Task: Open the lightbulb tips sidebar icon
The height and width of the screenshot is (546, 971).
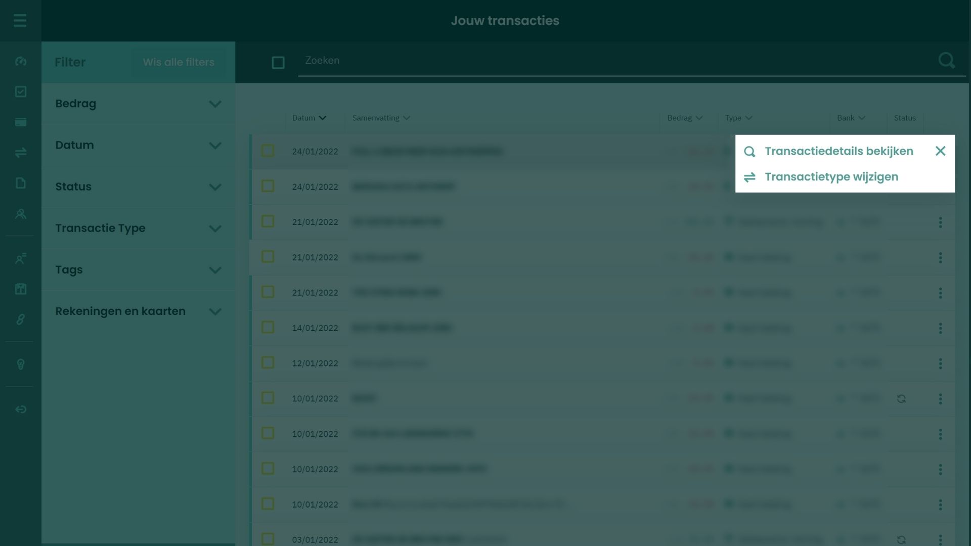Action: tap(21, 364)
